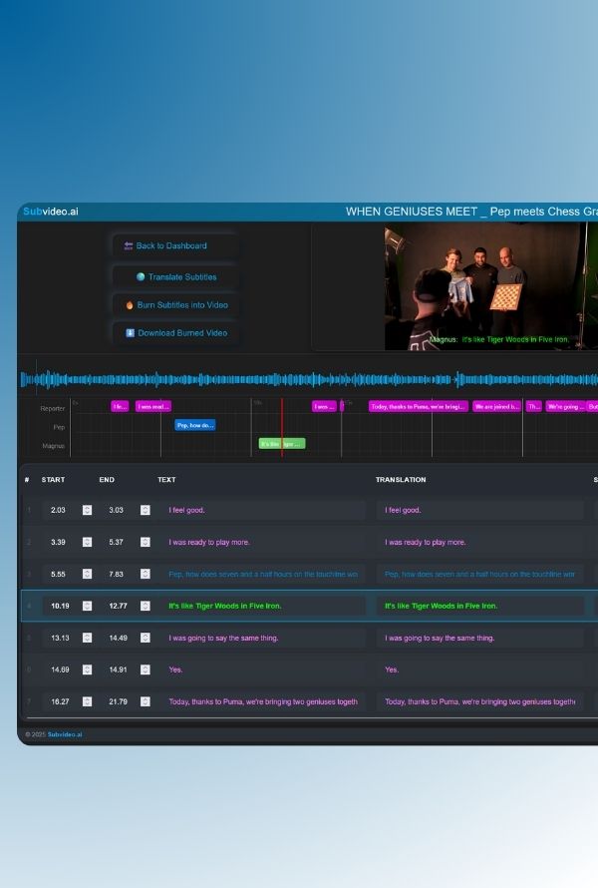Select 'We are joined b...' timeline clip
Viewport: 598px width, 888px height.
(496, 407)
